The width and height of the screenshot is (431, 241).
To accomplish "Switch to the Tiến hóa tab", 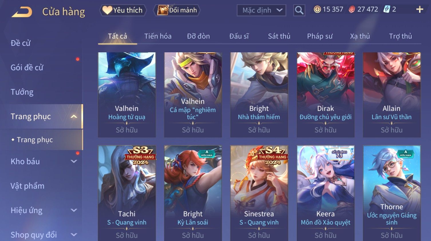I will 158,36.
